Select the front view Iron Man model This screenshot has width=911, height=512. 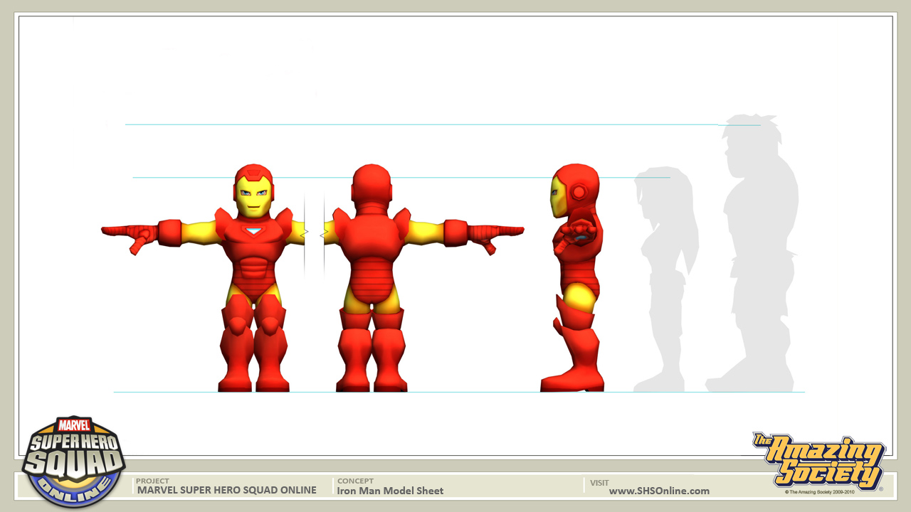pos(204,278)
